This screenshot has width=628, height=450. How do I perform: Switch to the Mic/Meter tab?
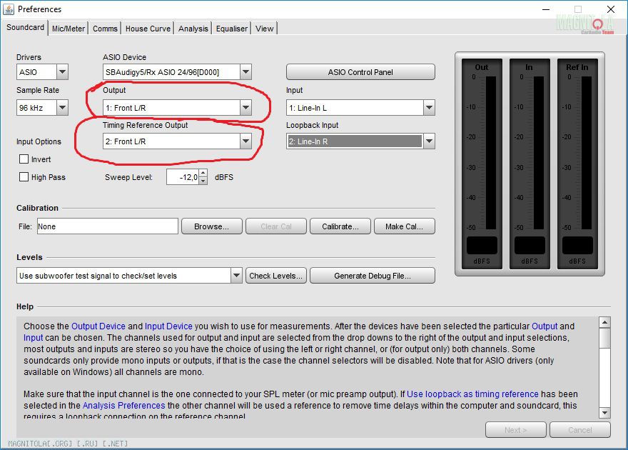click(x=69, y=29)
